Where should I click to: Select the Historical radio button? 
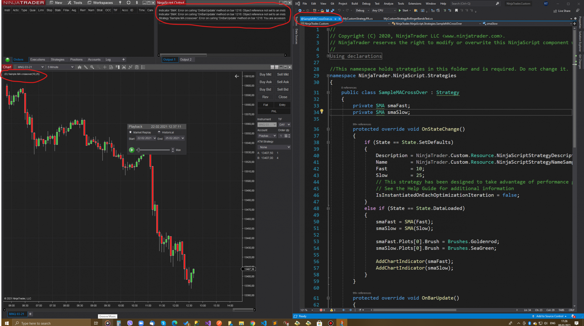click(x=159, y=132)
